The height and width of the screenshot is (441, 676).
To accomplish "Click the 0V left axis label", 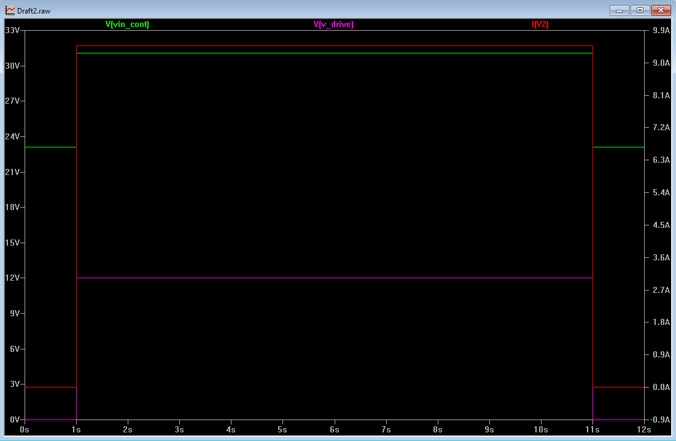I will point(15,419).
